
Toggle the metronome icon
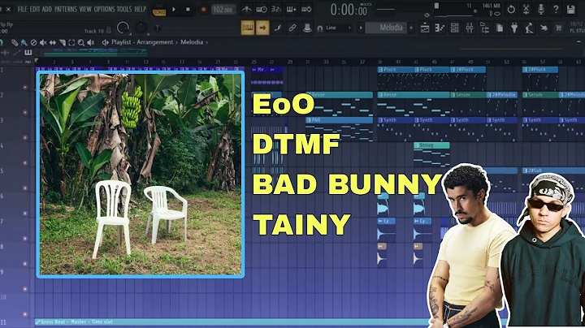(246, 9)
